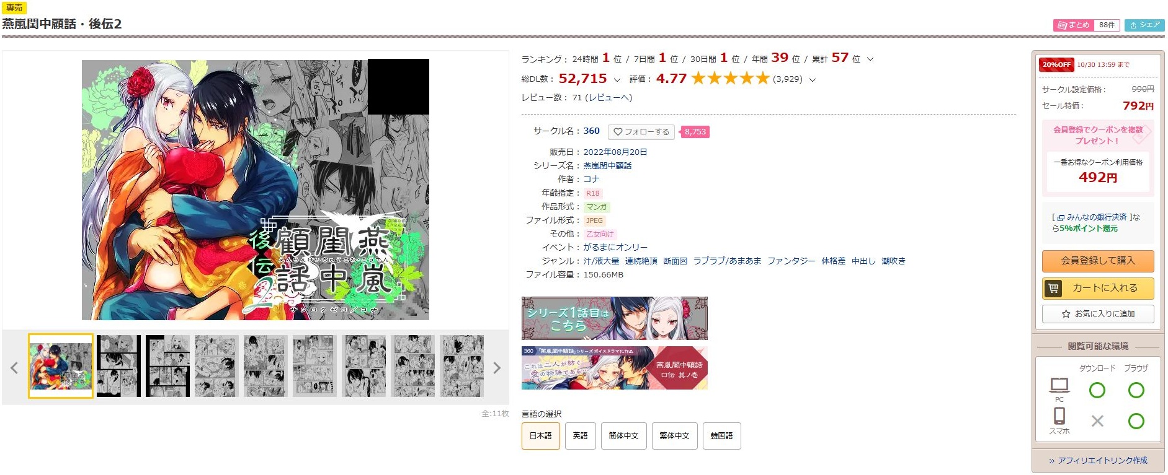Viewport: 1168px width, 475px height.
Task: Add to cart with the カートに入れる button
Action: point(1097,288)
